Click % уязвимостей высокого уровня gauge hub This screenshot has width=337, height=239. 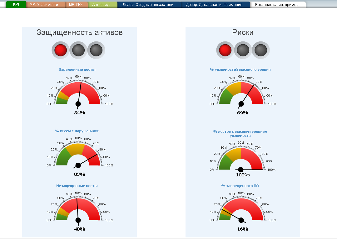[241, 104]
